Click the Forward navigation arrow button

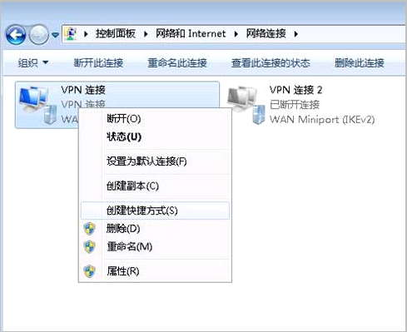[39, 35]
